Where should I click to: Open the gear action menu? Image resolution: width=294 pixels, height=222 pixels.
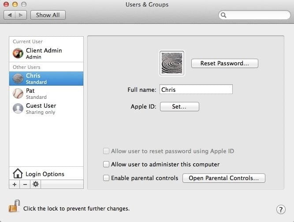tap(35, 184)
